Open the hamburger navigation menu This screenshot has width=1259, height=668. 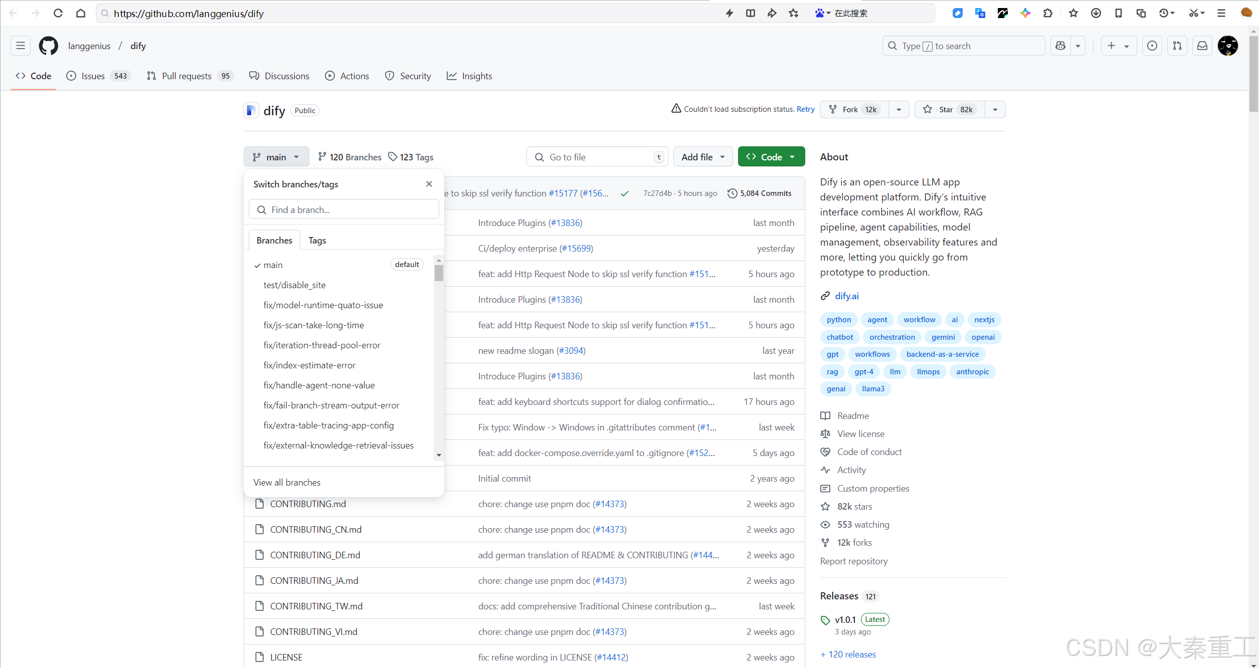point(21,46)
